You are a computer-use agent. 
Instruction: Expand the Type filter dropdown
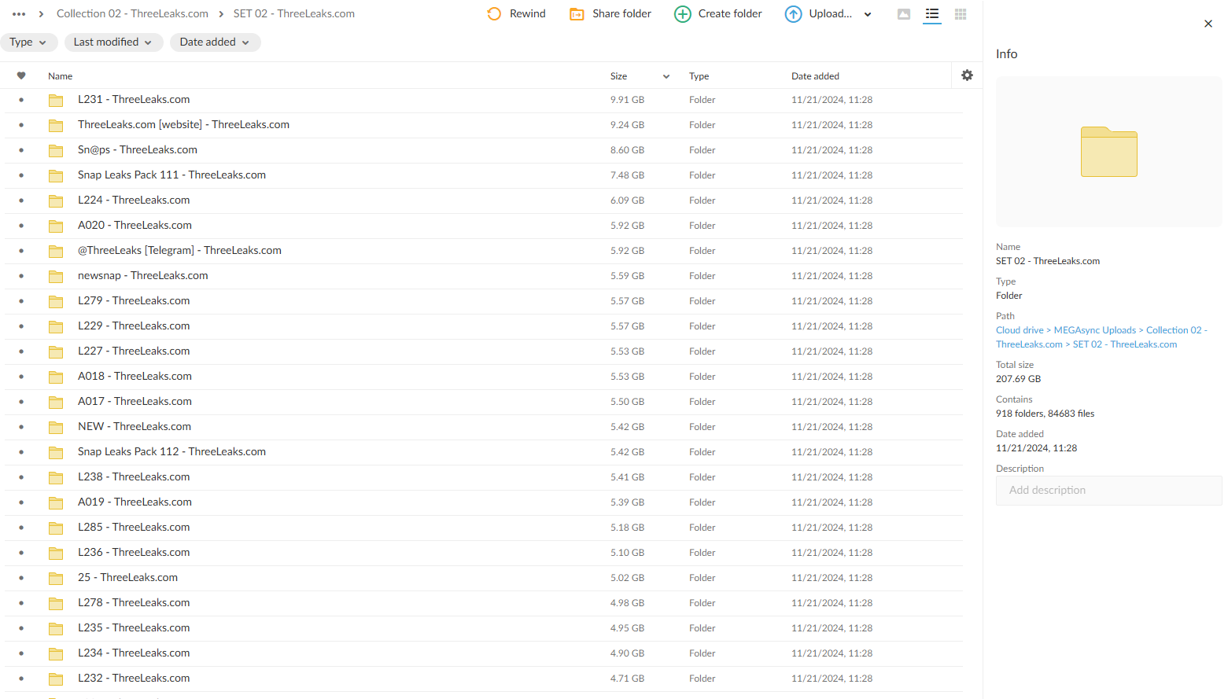click(29, 42)
